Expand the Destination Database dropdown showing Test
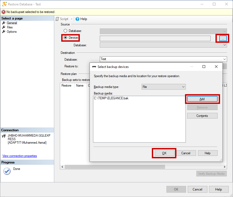This screenshot has height=197, width=233. pos(225,59)
